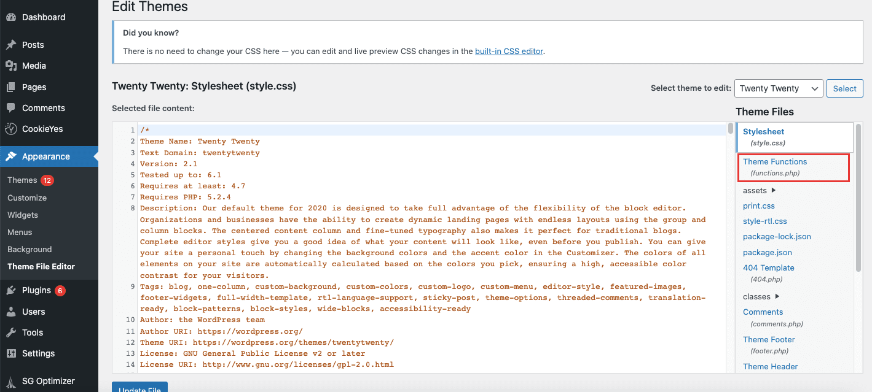Open the Twenty Twenty theme dropdown
The image size is (872, 392).
779,88
